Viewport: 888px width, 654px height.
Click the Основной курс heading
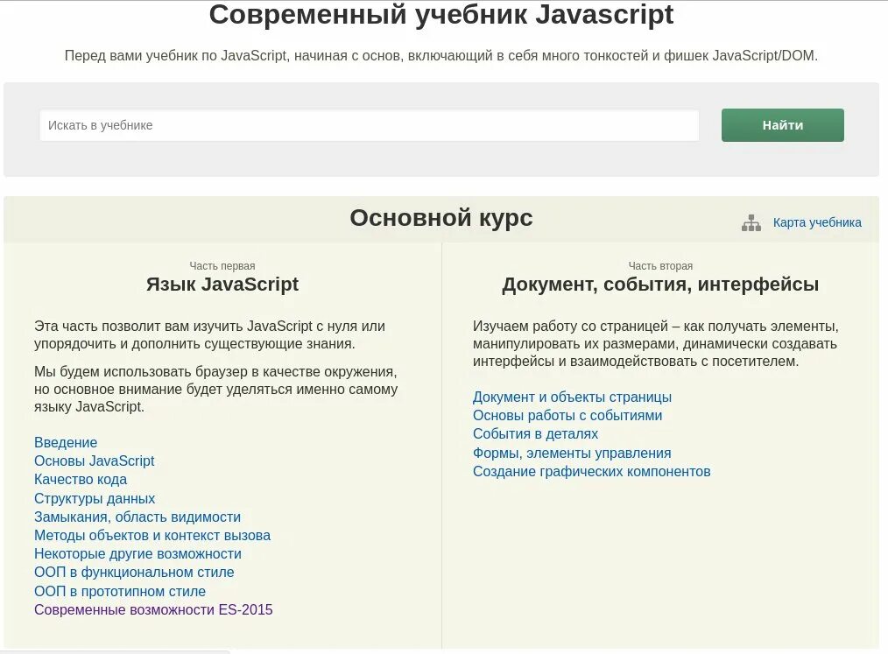pos(441,218)
